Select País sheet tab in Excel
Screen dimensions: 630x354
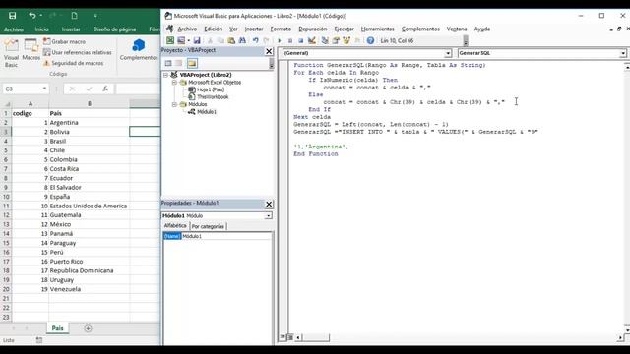[x=57, y=328]
